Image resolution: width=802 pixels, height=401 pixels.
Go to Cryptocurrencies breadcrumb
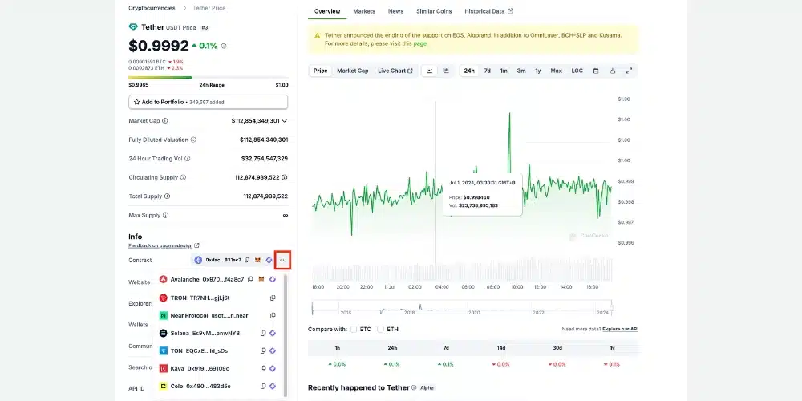pos(152,8)
